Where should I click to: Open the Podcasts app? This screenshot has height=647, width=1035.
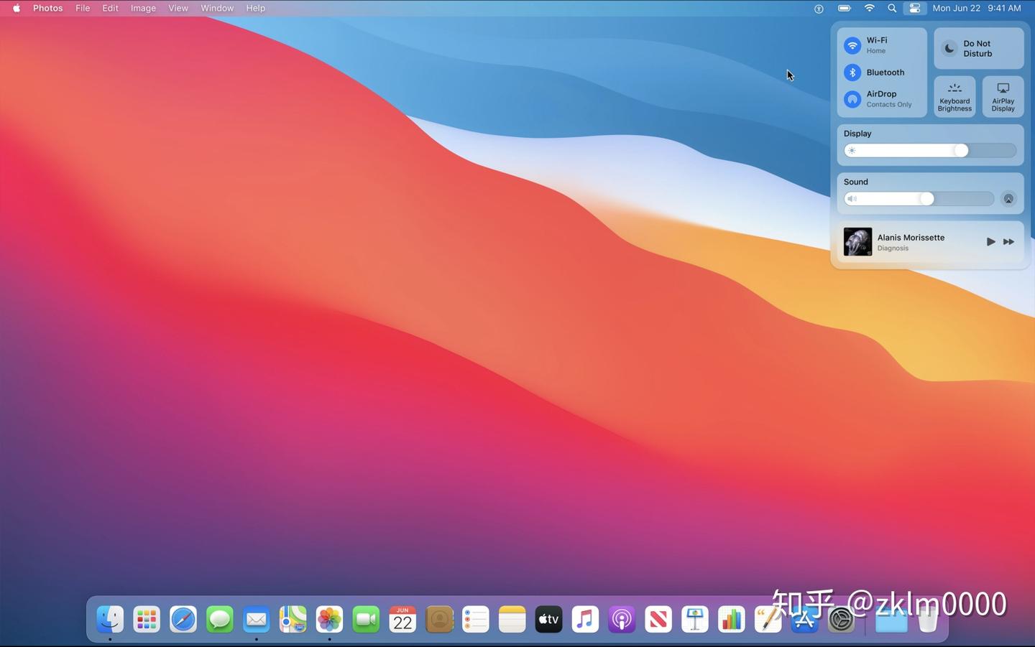pyautogui.click(x=621, y=619)
